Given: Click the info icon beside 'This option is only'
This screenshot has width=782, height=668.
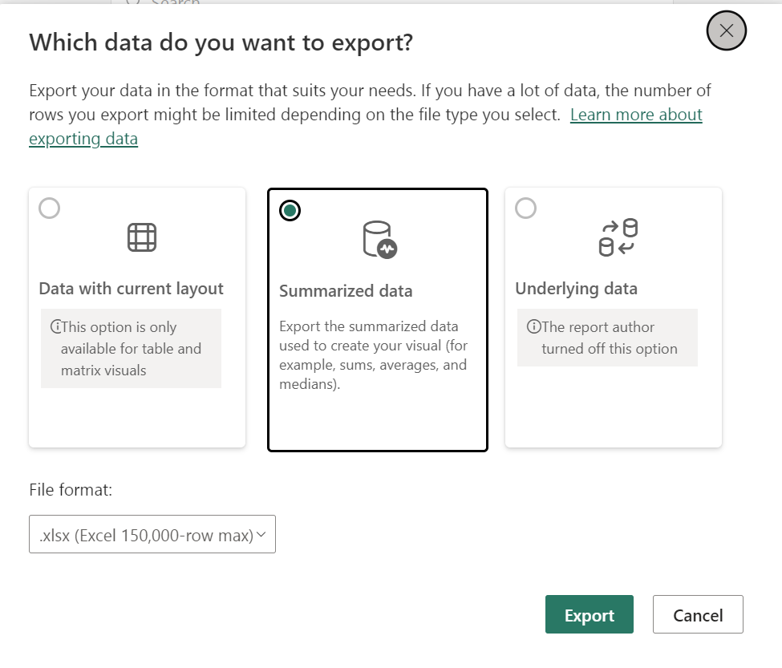Looking at the screenshot, I should 55,326.
